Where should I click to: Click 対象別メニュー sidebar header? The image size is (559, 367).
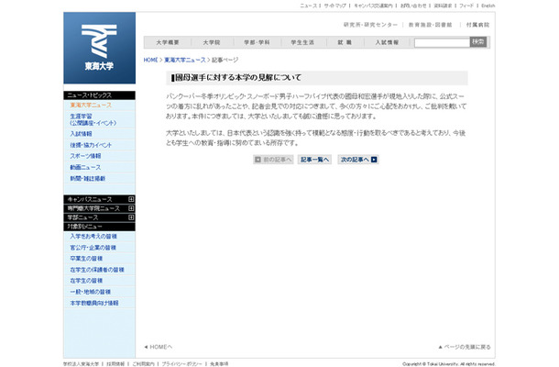click(100, 227)
